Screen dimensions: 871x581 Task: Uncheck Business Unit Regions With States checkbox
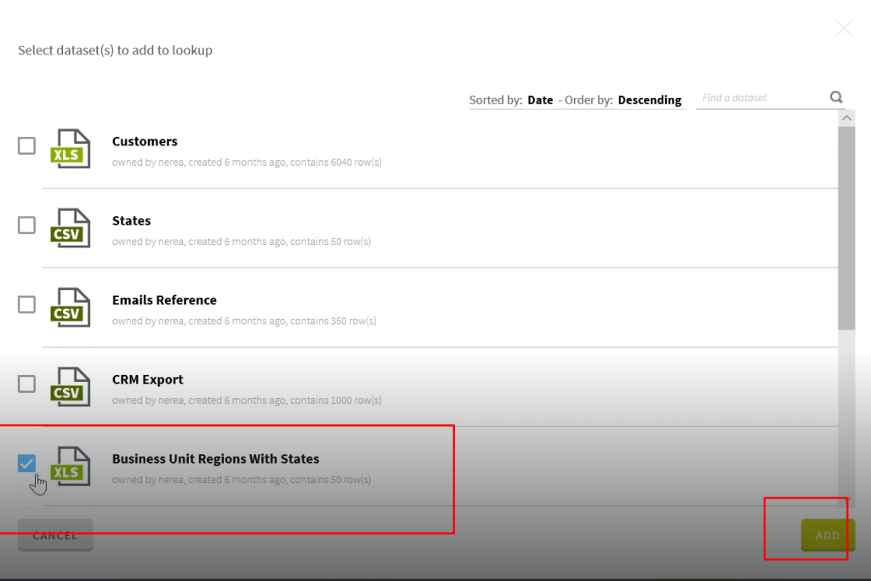26,464
